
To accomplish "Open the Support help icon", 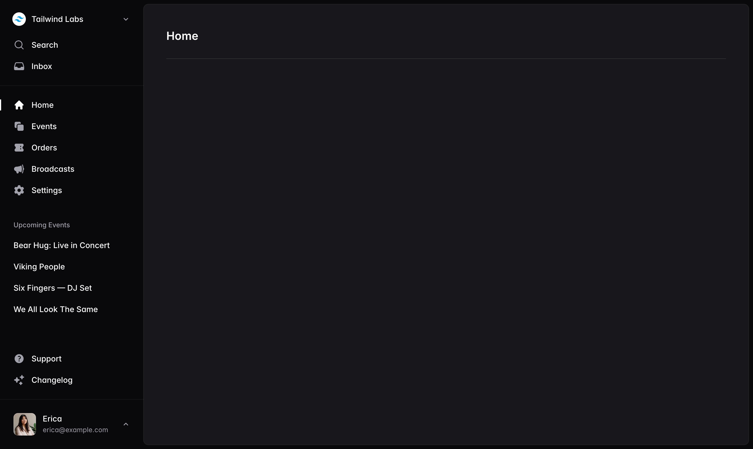I will coord(19,359).
